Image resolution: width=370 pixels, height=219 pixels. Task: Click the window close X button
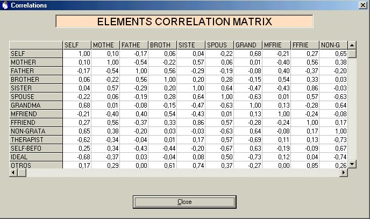(363, 5)
